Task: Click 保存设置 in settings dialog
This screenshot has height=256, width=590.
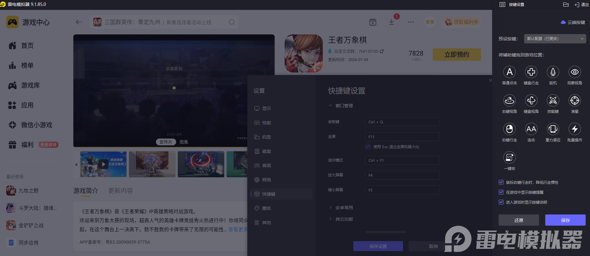Action: coord(378,246)
